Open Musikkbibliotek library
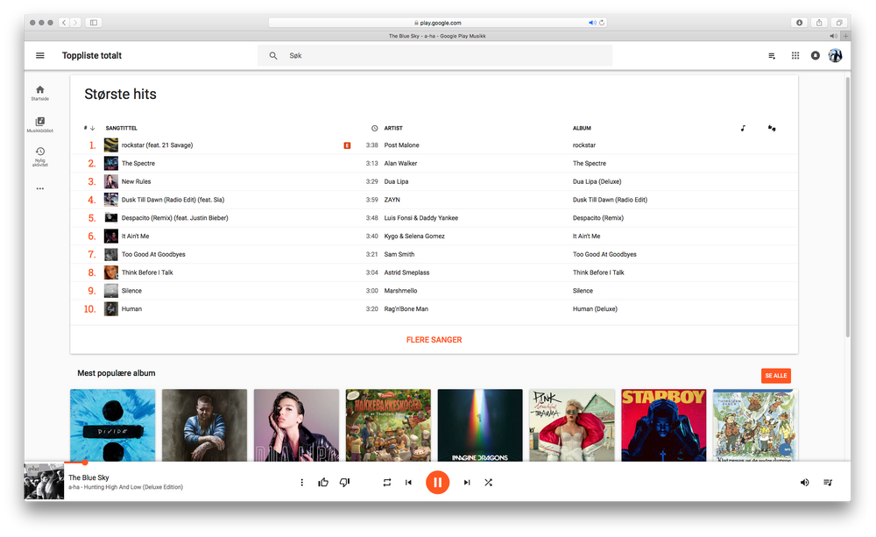Image resolution: width=876 pixels, height=537 pixels. (40, 124)
